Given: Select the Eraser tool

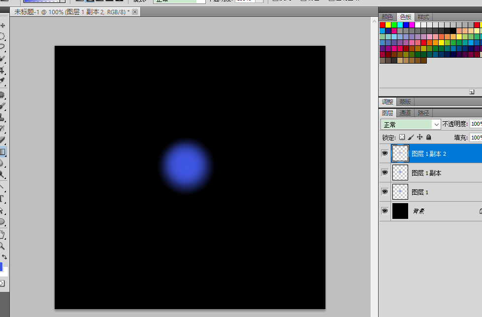Looking at the screenshot, I should pyautogui.click(x=2, y=140).
